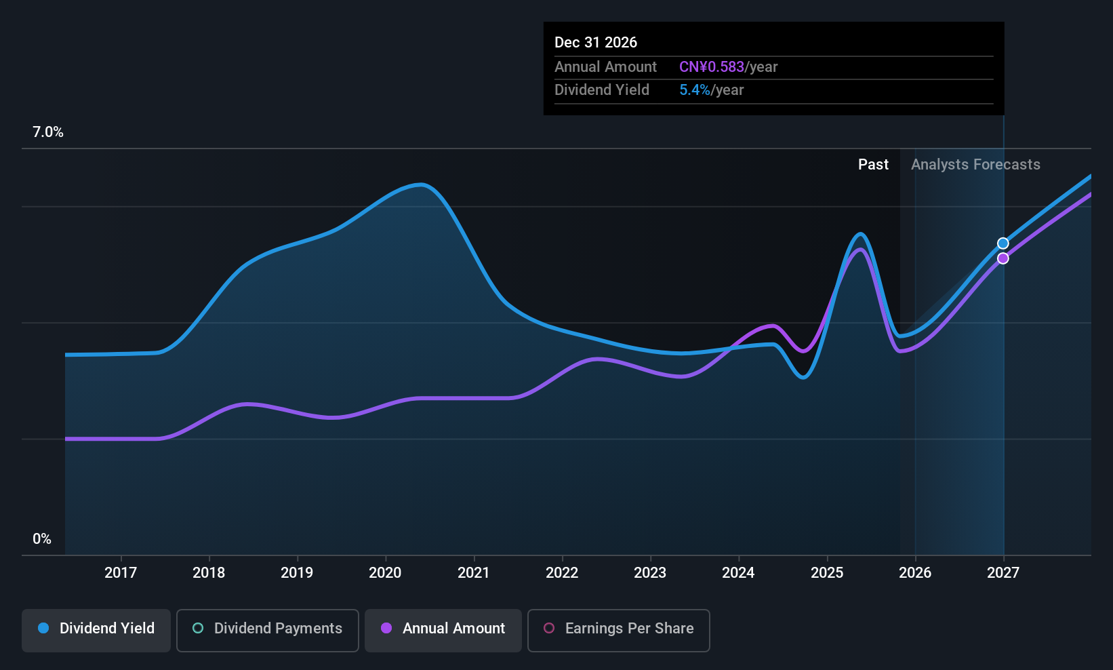Open the Analysts Forecasts section
The width and height of the screenshot is (1113, 670).
[975, 164]
